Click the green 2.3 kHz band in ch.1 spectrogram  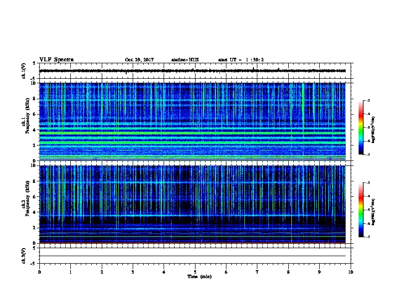click(193, 143)
